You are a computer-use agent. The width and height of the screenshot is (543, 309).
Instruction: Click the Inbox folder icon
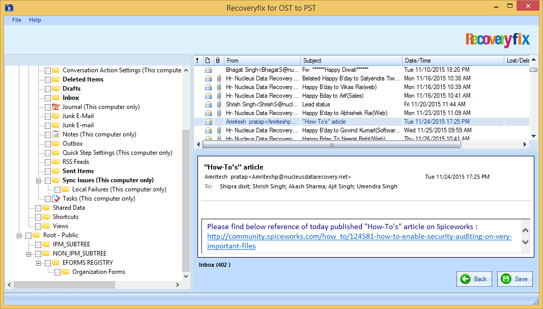point(56,98)
